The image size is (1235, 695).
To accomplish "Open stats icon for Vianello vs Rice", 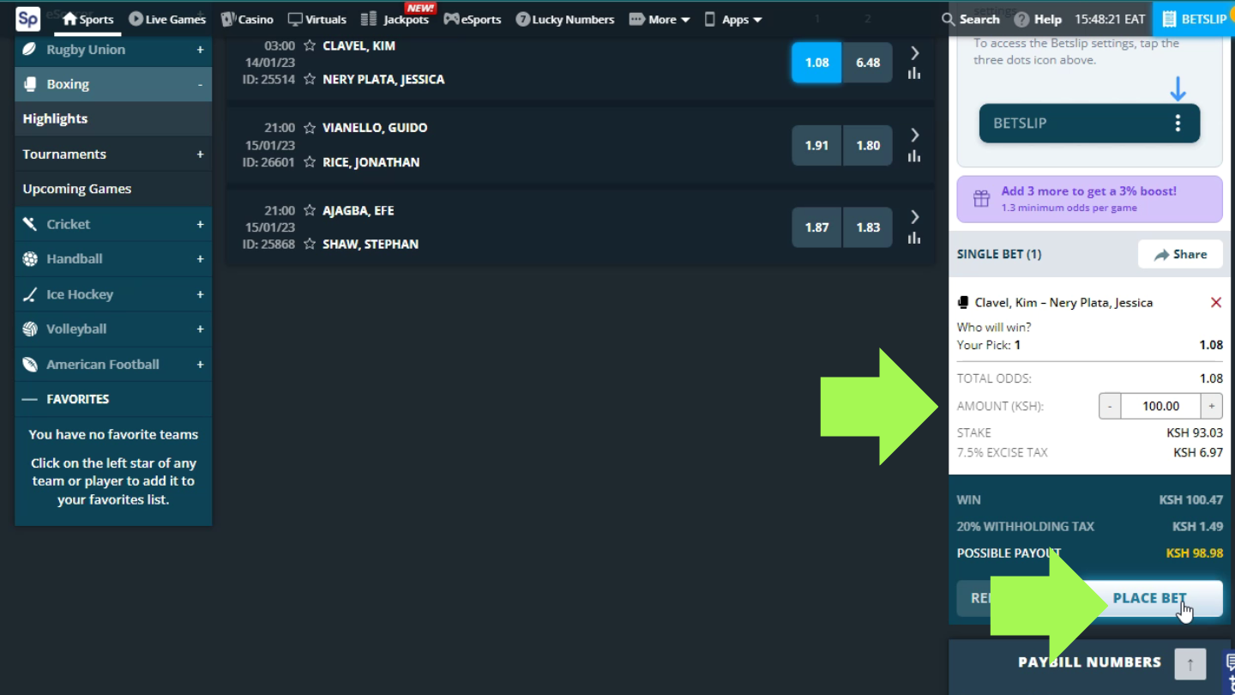I will coord(914,156).
